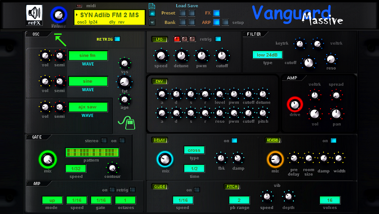Open the document page icon above preset arrows
Screen dimensions: 379x214
152,6
